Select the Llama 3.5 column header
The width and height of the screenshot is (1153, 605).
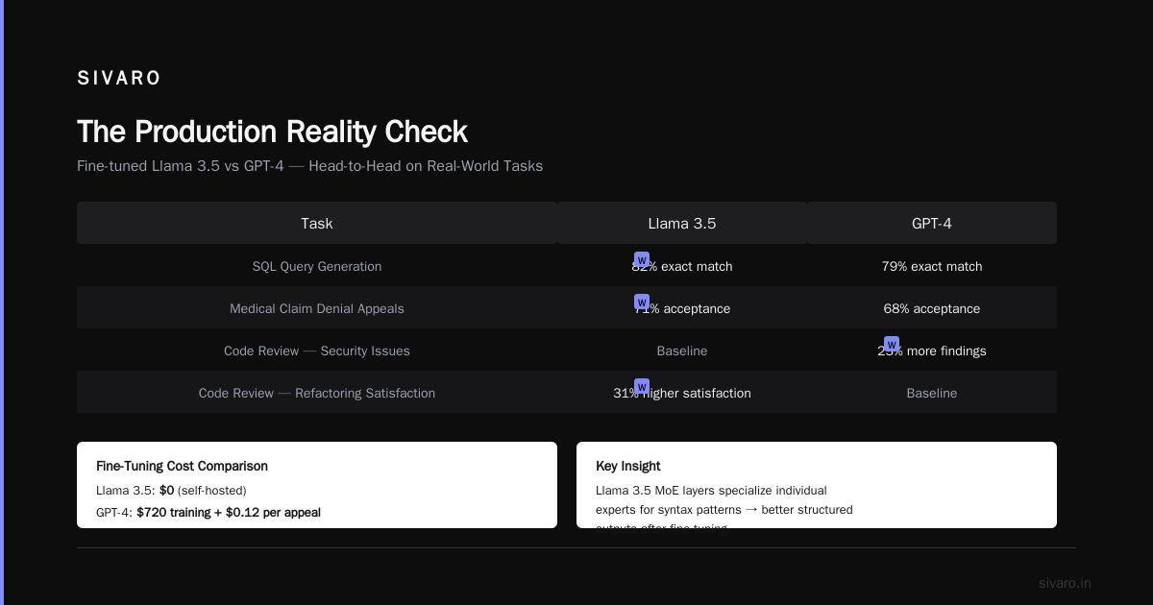click(682, 223)
